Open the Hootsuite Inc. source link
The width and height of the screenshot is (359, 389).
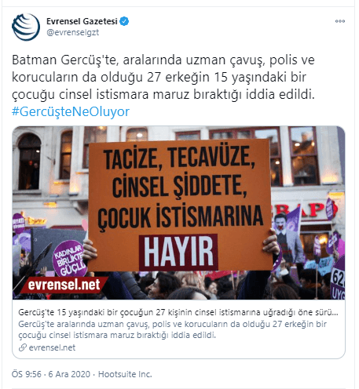click(x=125, y=374)
